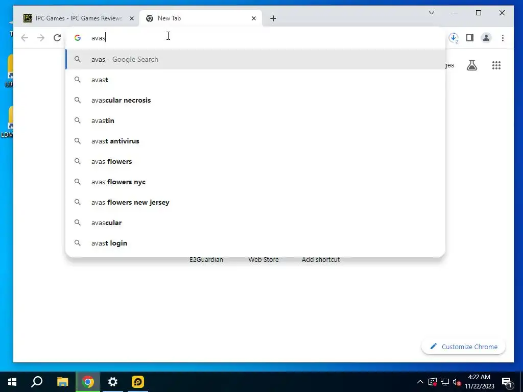
Task: Click the Chrome taskbar icon
Action: (88, 382)
